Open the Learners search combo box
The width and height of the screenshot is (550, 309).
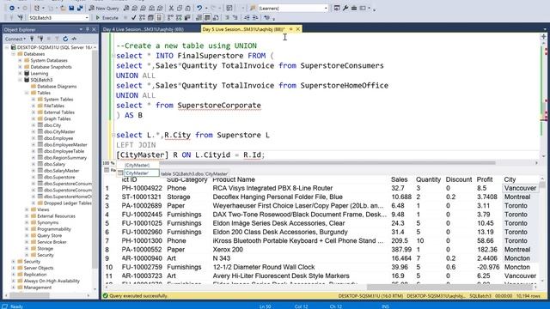point(293,8)
